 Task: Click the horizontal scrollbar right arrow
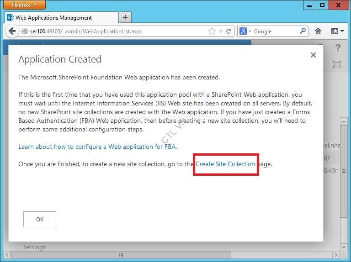(336, 255)
